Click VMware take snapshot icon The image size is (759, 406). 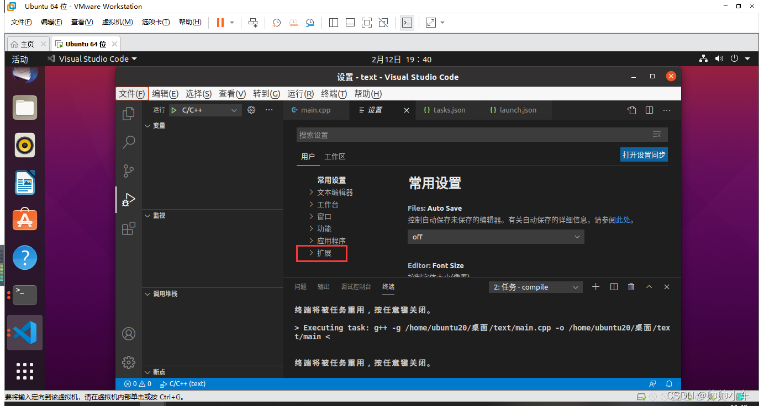[277, 23]
